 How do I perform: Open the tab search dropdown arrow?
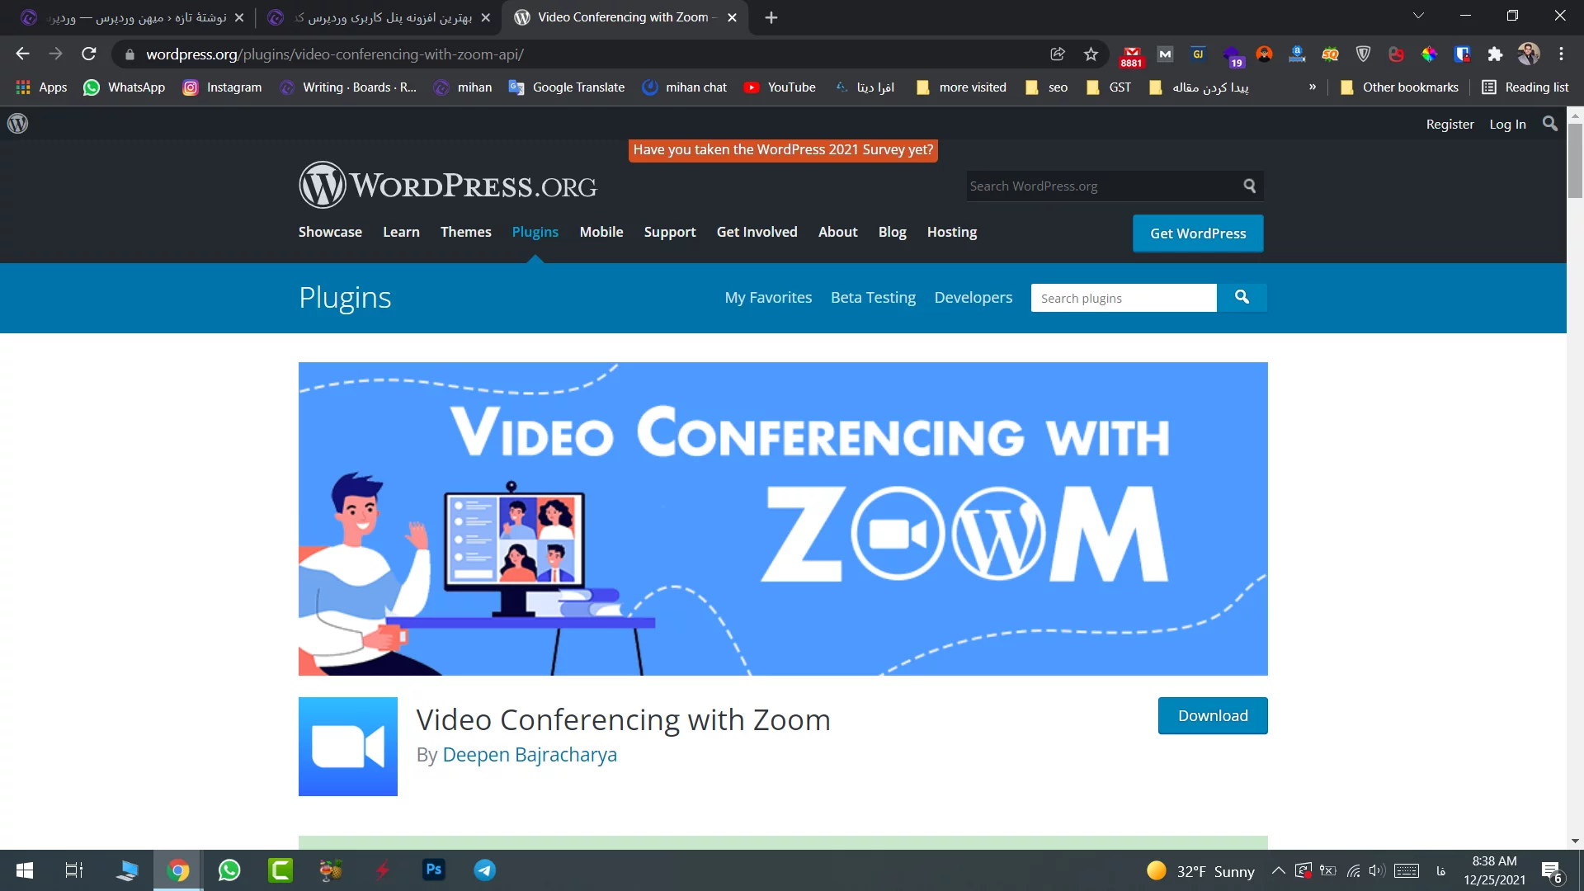pyautogui.click(x=1420, y=15)
